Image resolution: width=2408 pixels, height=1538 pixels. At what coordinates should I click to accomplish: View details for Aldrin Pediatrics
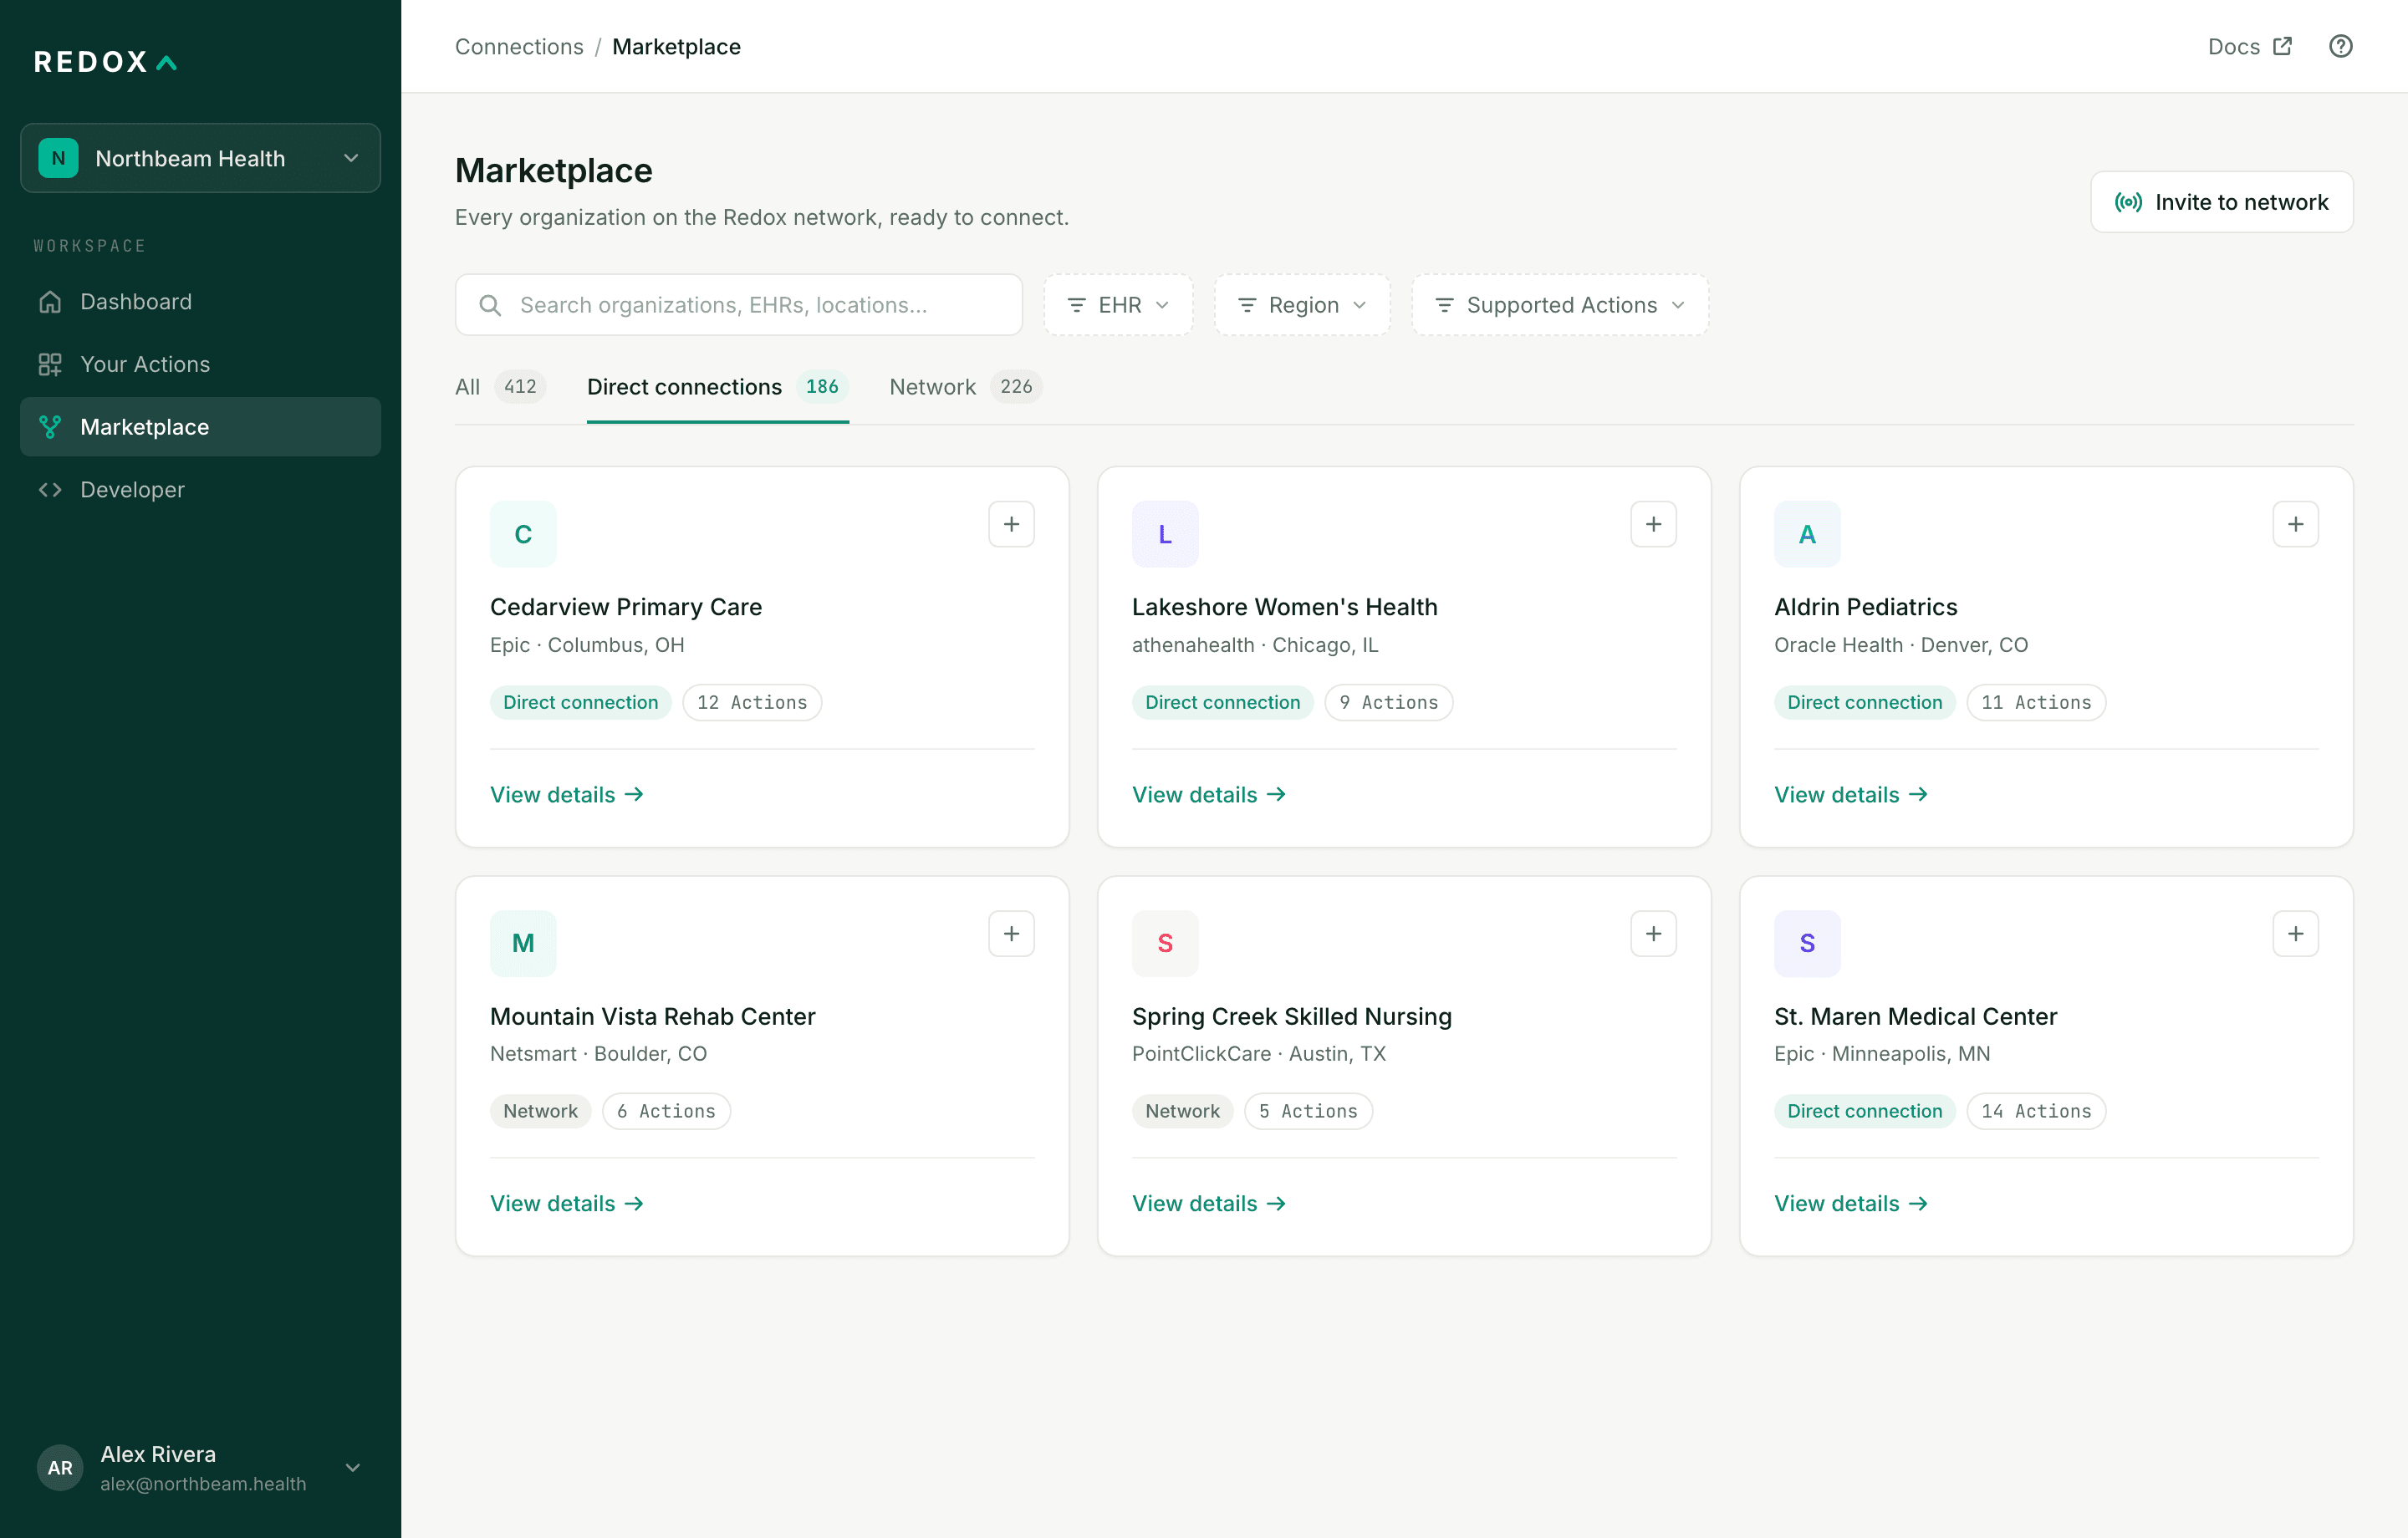click(x=1850, y=794)
